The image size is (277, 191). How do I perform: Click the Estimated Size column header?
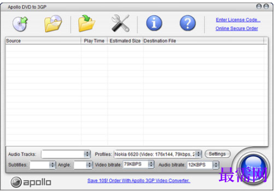(x=125, y=41)
